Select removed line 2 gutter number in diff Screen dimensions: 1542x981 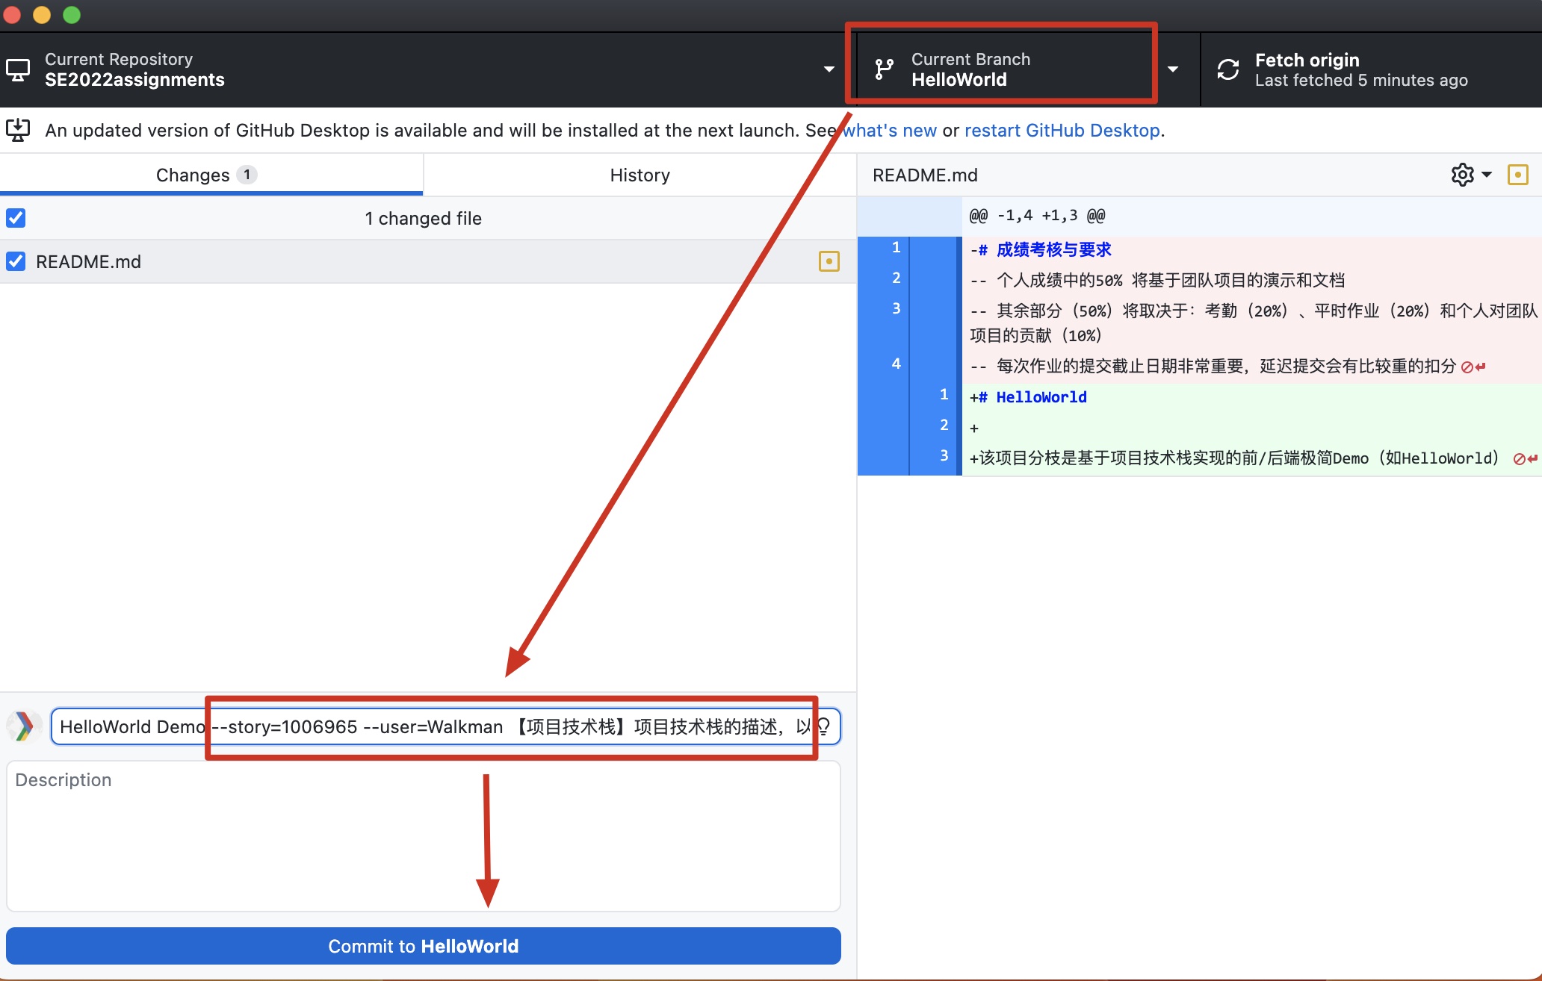click(896, 278)
